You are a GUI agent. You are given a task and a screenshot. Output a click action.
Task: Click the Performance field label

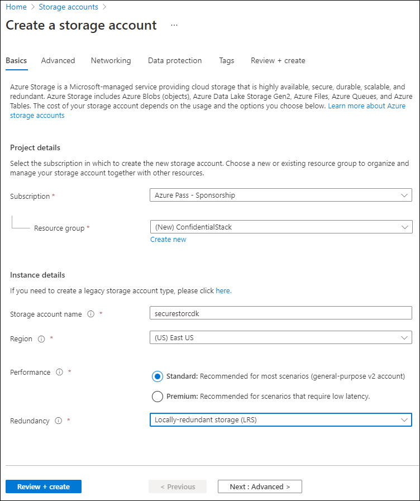(x=30, y=372)
